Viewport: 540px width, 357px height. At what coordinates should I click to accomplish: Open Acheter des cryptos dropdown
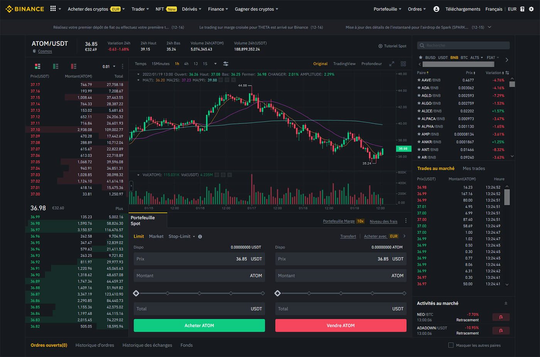pos(96,9)
